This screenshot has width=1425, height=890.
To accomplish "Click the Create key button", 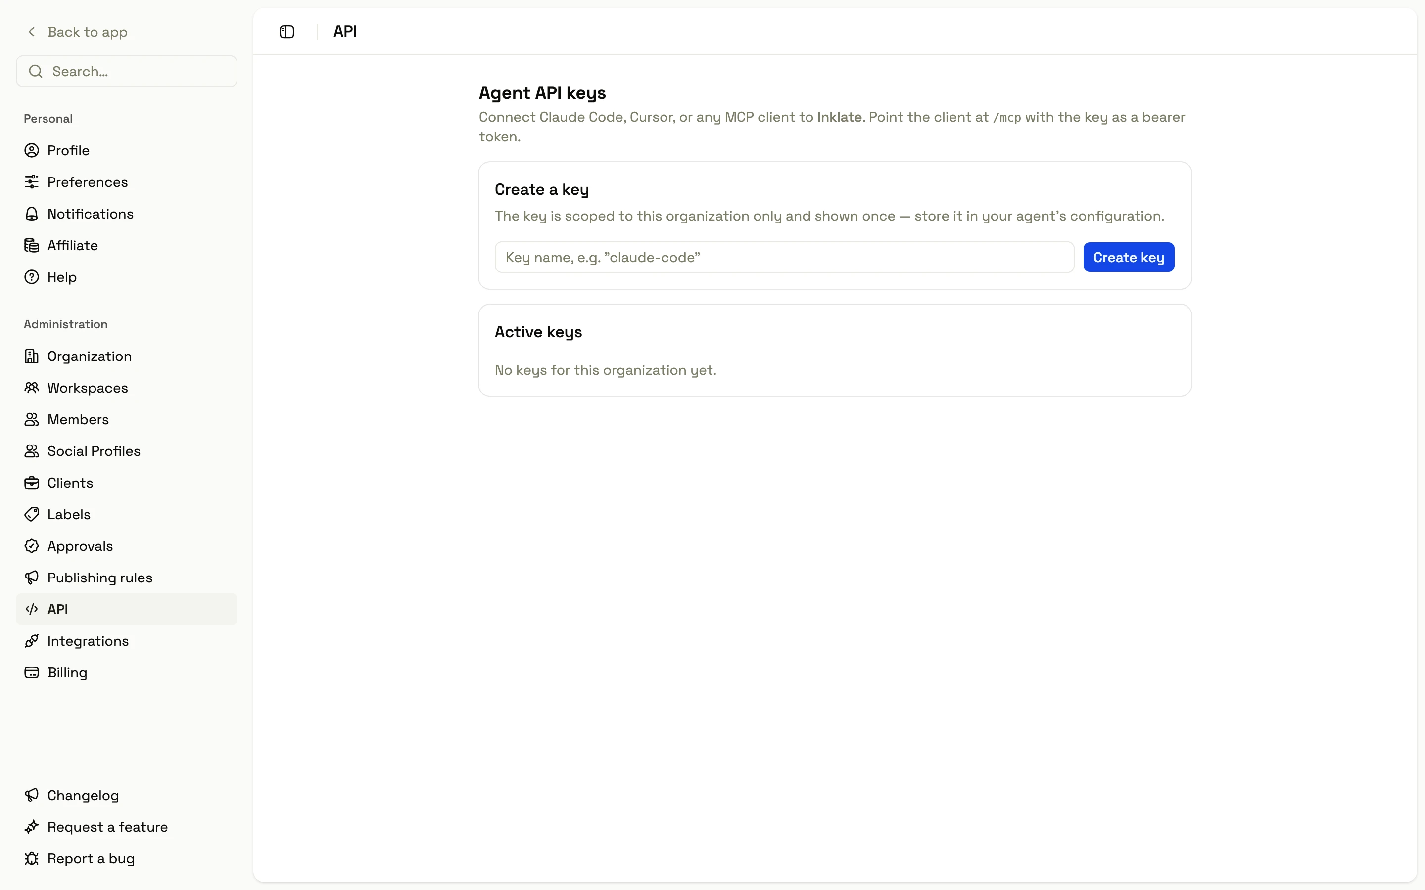I will coord(1128,257).
